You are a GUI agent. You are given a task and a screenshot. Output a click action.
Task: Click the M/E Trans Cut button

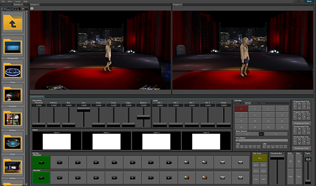(x=256, y=179)
